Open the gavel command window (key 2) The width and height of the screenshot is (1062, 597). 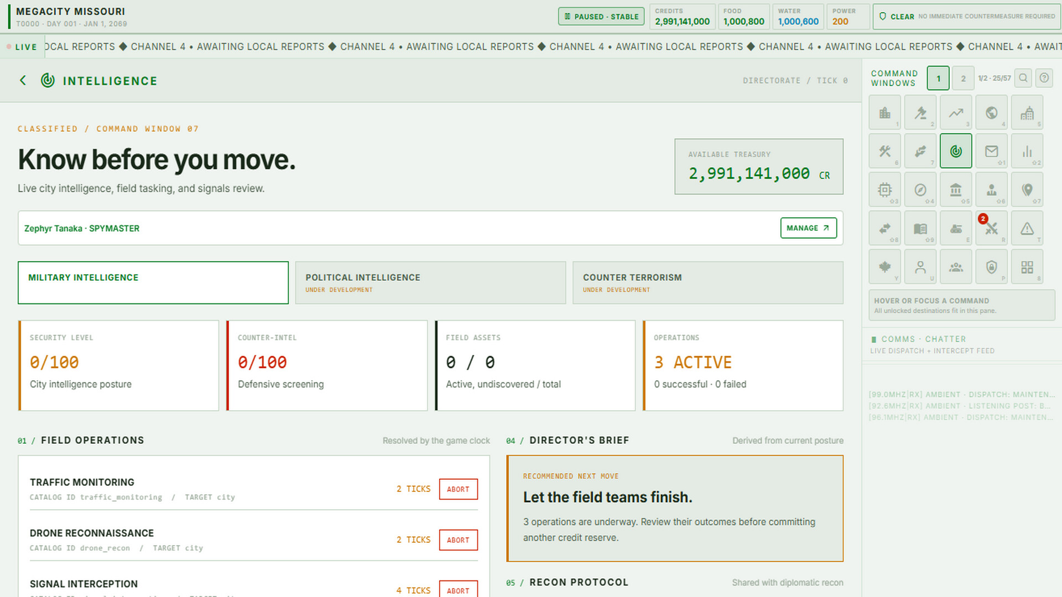pos(920,112)
